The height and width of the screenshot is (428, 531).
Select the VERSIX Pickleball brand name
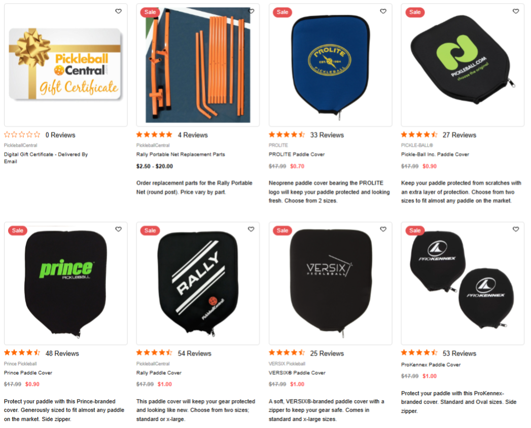click(x=287, y=364)
